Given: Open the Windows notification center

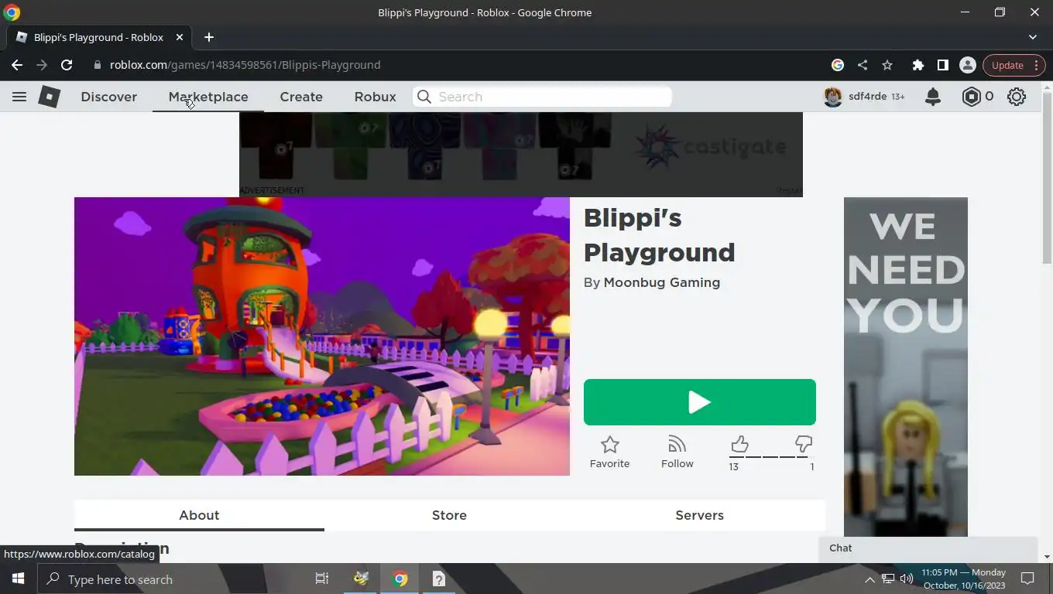Looking at the screenshot, I should (1027, 579).
